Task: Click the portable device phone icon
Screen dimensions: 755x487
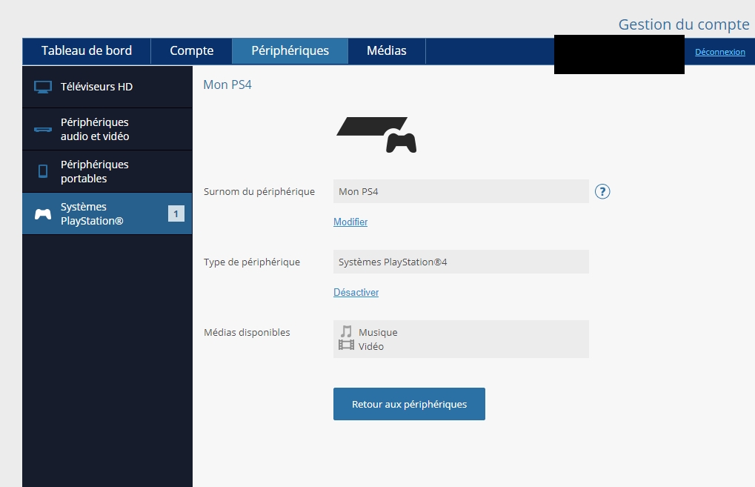Action: click(43, 171)
